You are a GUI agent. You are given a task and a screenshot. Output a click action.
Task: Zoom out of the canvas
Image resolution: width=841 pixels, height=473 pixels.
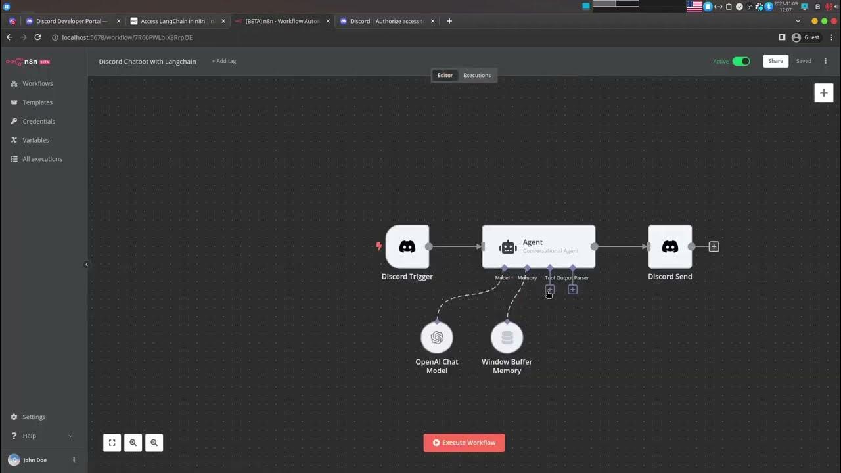[x=154, y=443]
